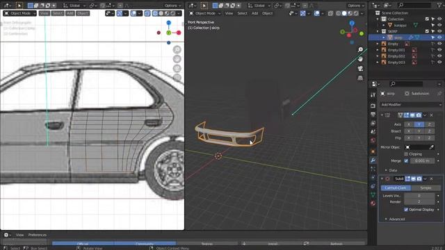The height and width of the screenshot is (250, 445).
Task: Click pan hand icon in right viewport
Action: point(360,59)
